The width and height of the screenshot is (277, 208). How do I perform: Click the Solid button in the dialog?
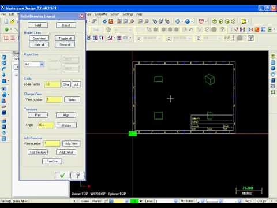38,25
